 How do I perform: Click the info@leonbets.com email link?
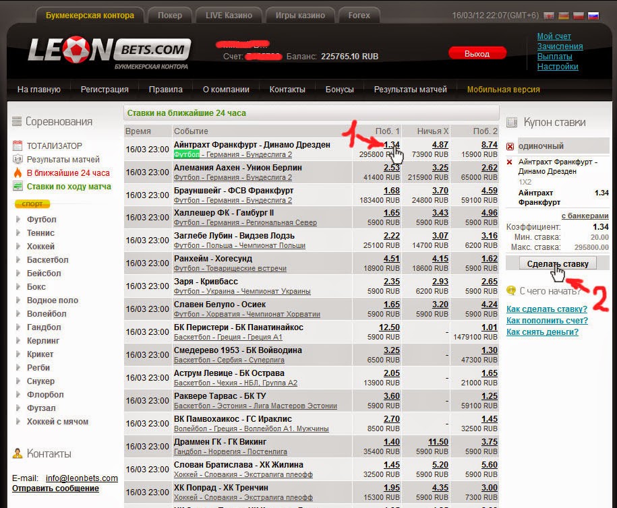click(x=82, y=478)
